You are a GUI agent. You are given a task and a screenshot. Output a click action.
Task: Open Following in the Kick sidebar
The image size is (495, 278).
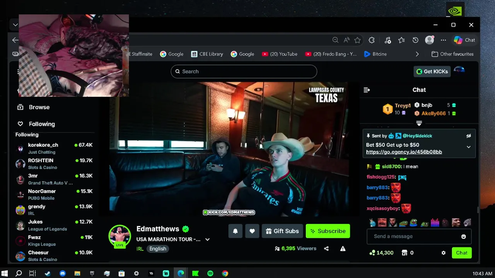pyautogui.click(x=36, y=124)
